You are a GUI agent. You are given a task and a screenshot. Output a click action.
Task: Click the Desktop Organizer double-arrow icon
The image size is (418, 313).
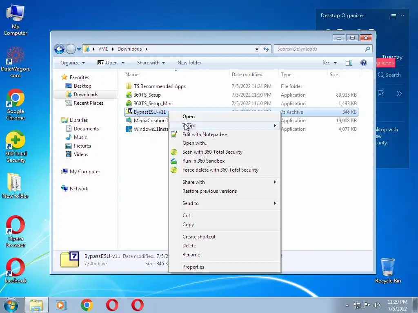[399, 93]
